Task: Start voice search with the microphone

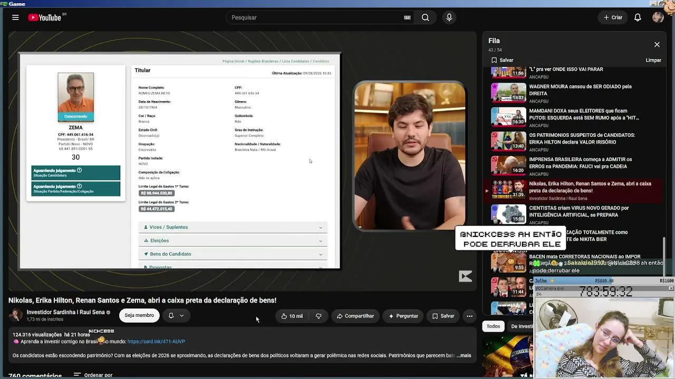Action: click(x=449, y=17)
